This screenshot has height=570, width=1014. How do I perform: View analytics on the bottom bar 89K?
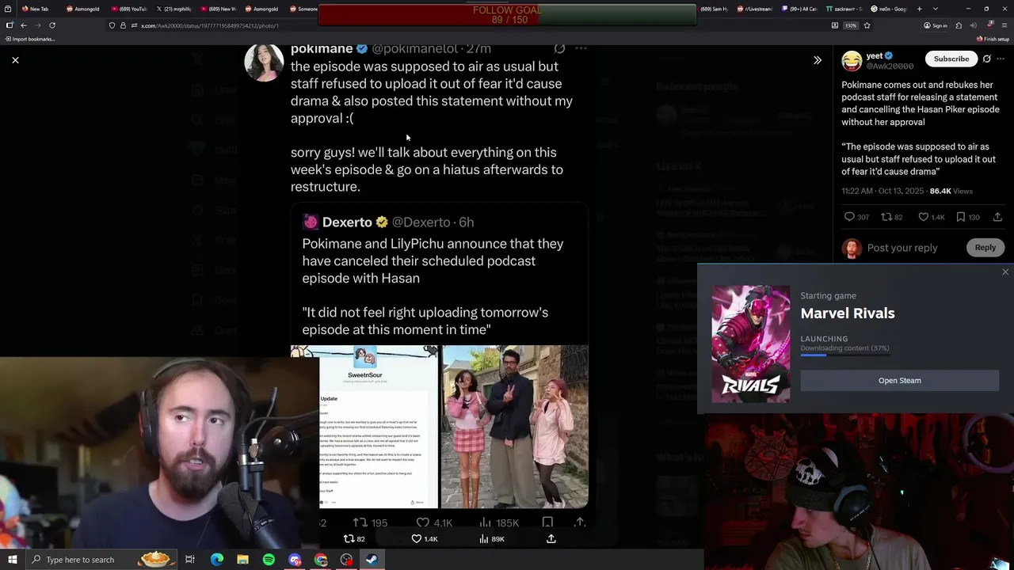484,539
